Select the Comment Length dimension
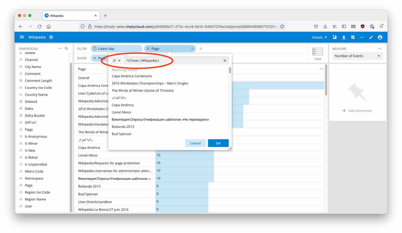Viewport: 402px width, 233px height. point(38,81)
